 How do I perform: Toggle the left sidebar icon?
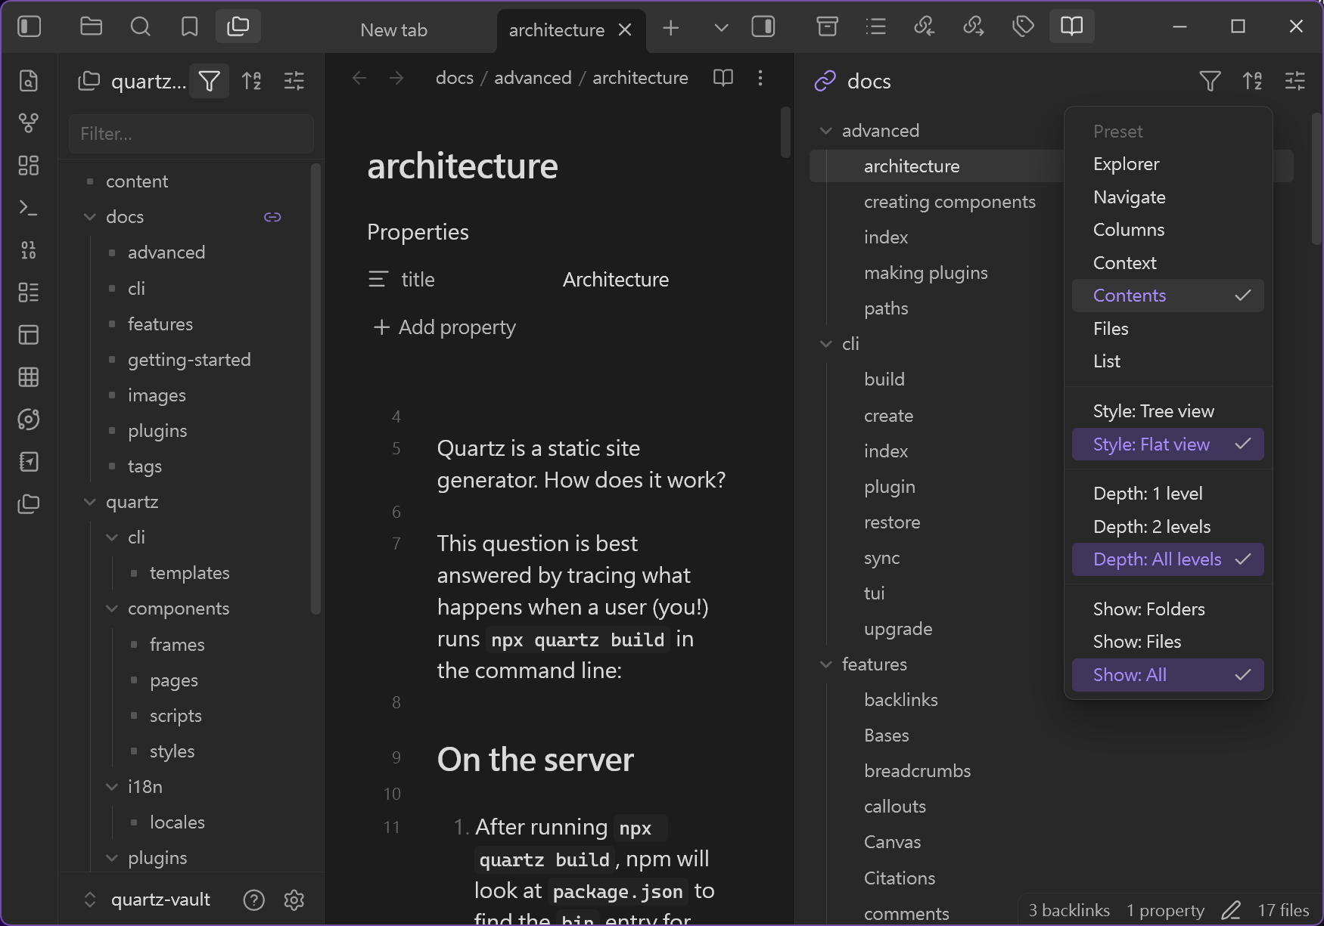(29, 27)
